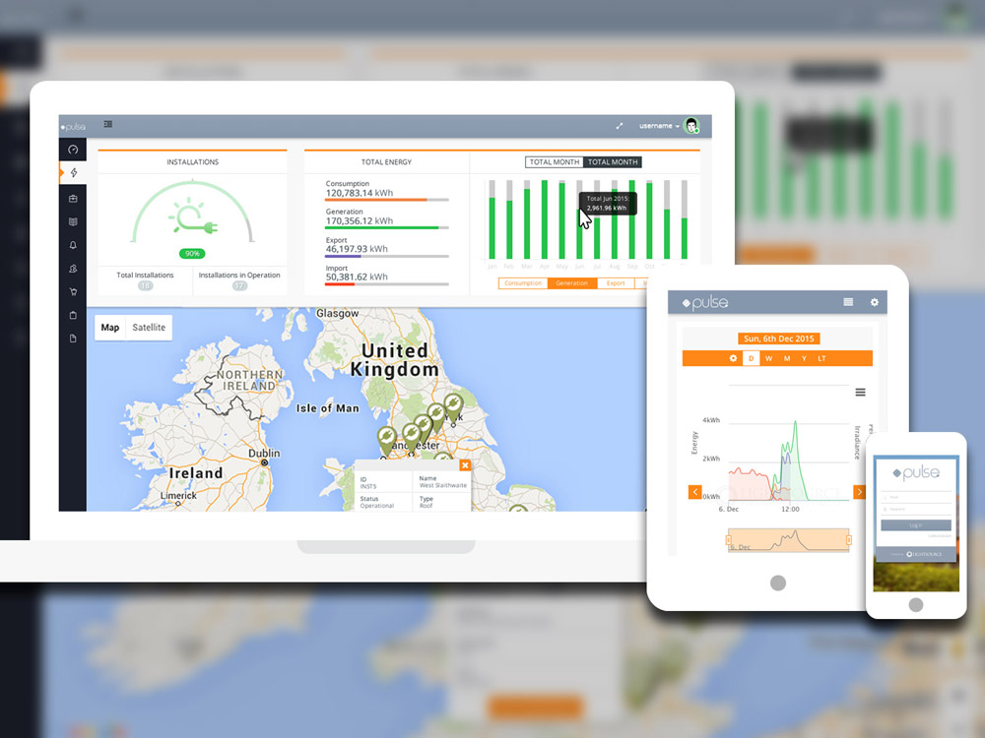Click the shopping cart icon in sidebar

coord(73,291)
